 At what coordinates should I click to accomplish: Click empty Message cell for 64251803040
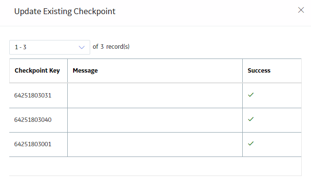point(155,120)
